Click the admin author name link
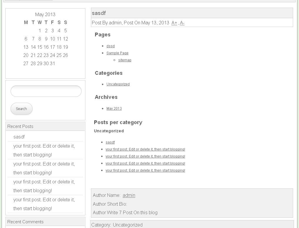This screenshot has width=299, height=228. (x=129, y=195)
